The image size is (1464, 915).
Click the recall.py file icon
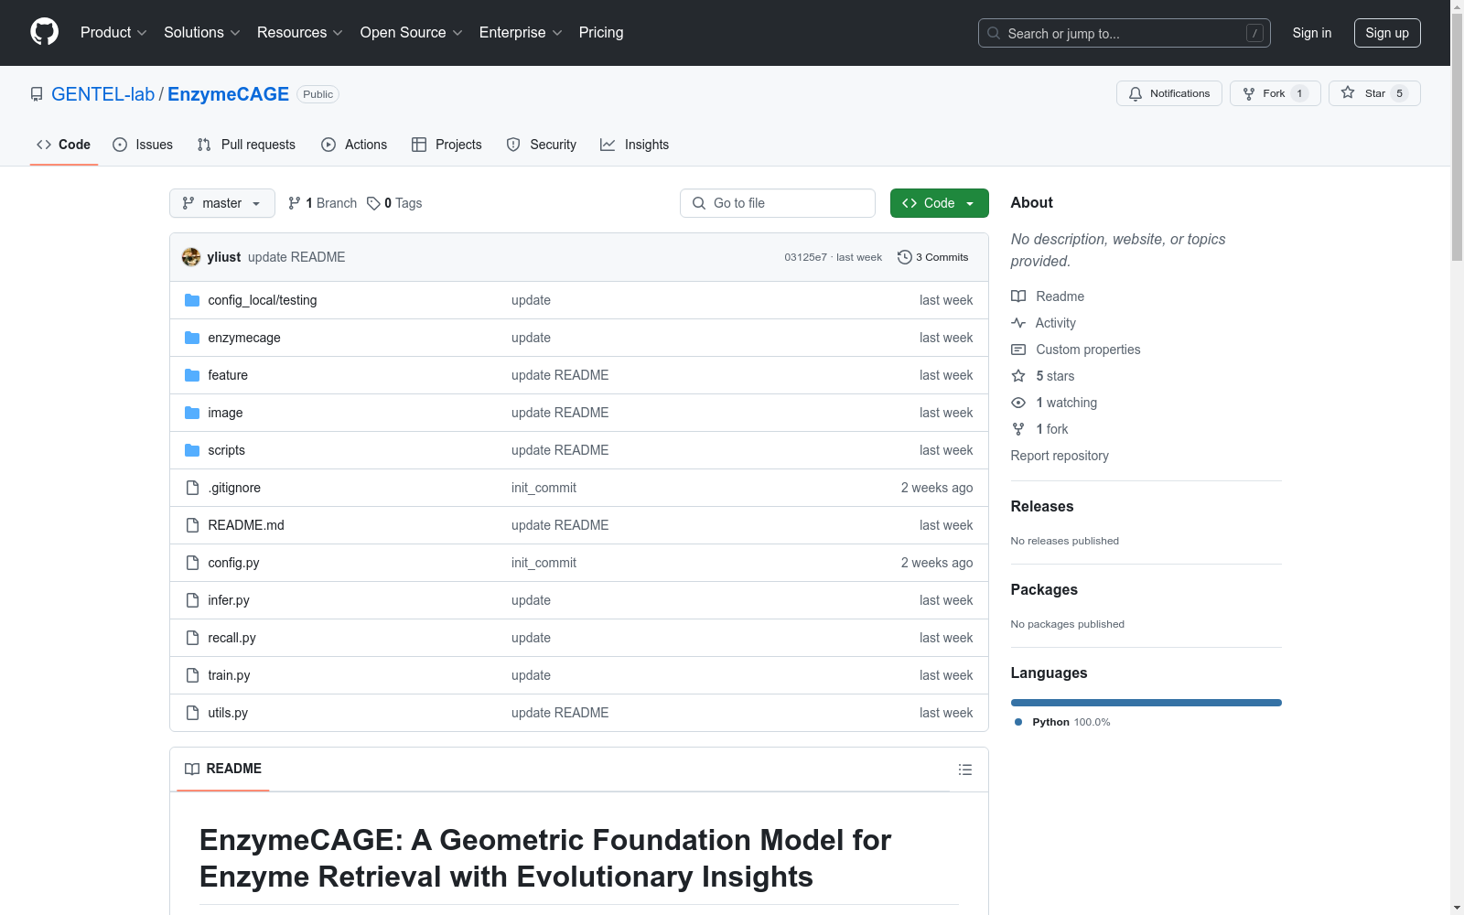tap(192, 638)
